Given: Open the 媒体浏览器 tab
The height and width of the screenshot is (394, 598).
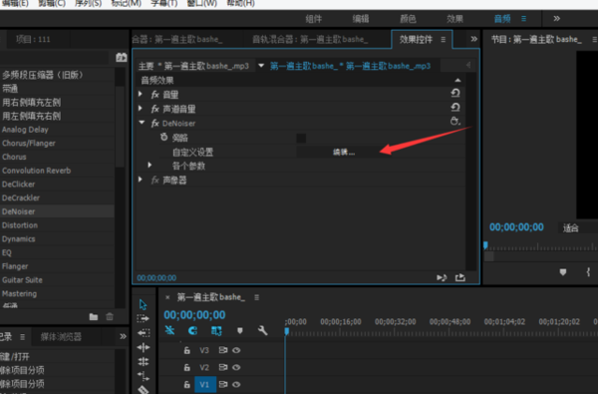Looking at the screenshot, I should click(61, 337).
